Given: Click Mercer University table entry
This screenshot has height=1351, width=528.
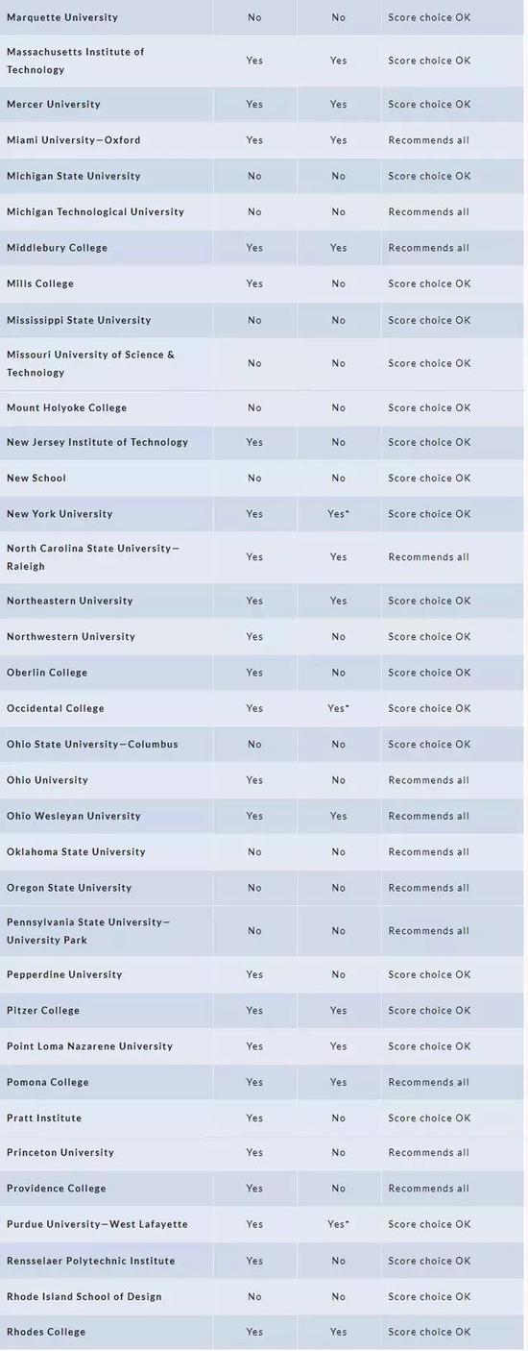Looking at the screenshot, I should point(54,104).
